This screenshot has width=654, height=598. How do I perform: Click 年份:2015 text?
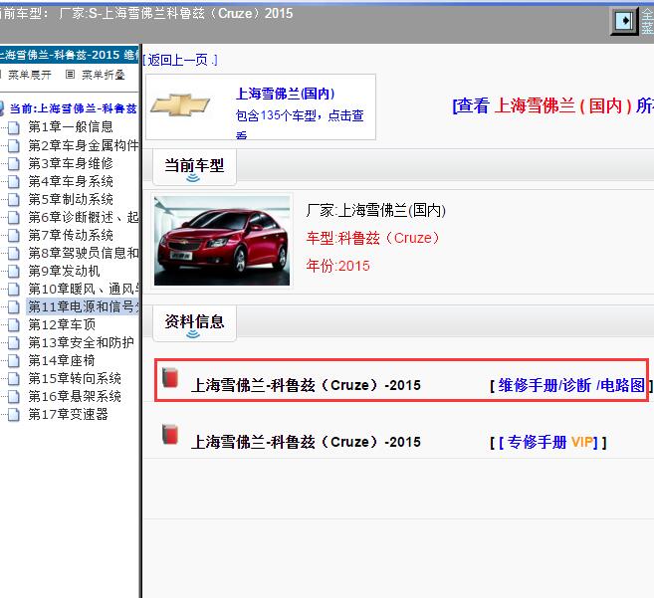(x=337, y=266)
